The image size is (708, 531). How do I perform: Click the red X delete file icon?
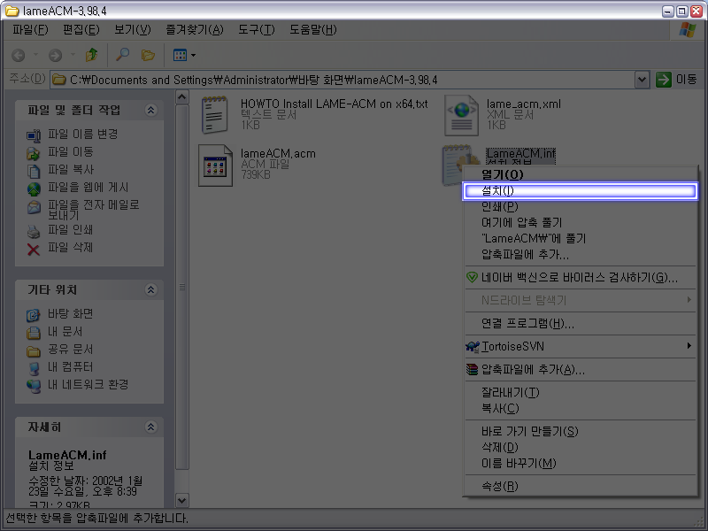coord(34,249)
